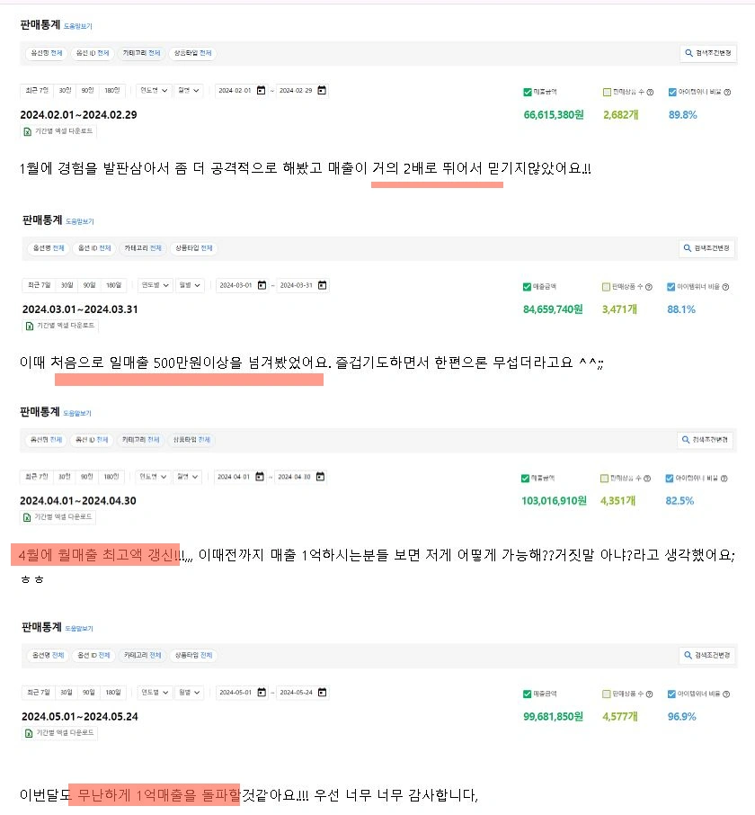
Task: Click the Excel icon under 2024.03.01~2024.03.31
Action: 30,326
